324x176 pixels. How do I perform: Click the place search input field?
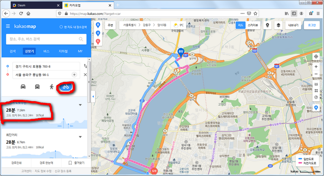tap(46, 39)
